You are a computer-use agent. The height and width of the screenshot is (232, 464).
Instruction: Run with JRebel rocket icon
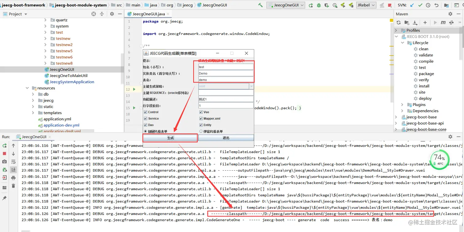pyautogui.click(x=343, y=5)
